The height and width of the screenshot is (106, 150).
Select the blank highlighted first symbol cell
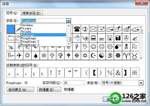point(11,29)
